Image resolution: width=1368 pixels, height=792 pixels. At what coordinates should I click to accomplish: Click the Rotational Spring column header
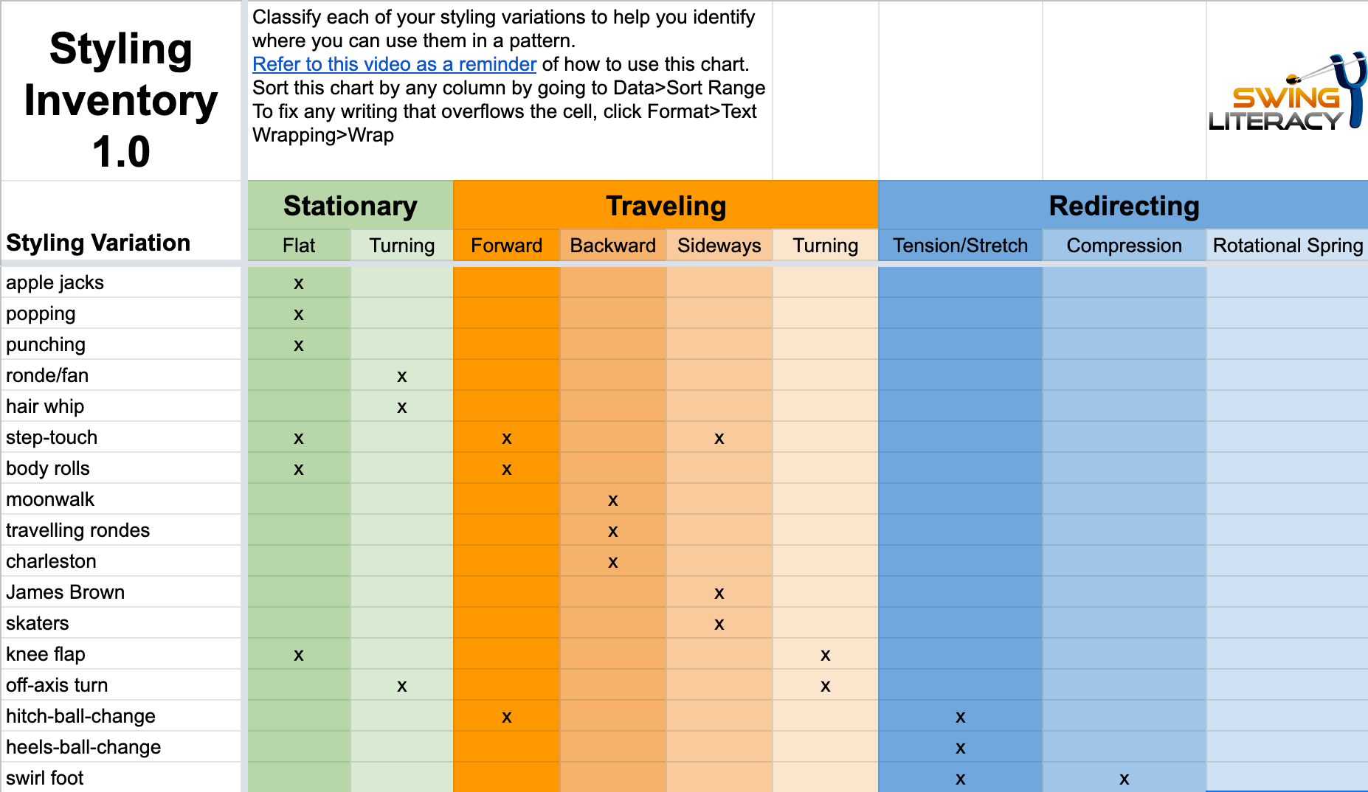tap(1287, 246)
